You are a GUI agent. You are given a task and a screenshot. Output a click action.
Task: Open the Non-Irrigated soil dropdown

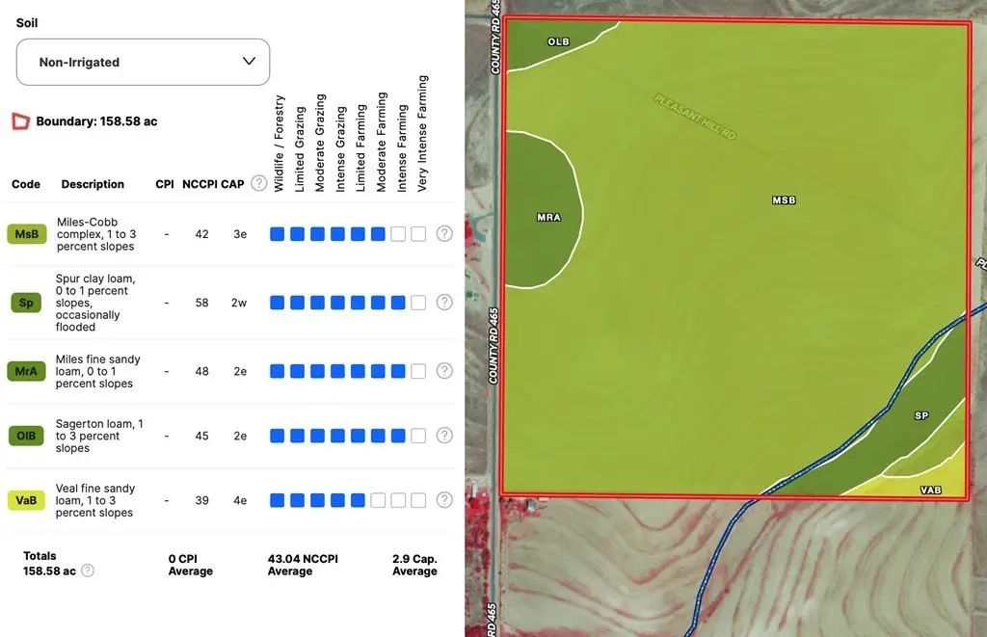143,62
